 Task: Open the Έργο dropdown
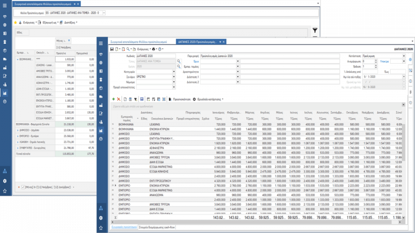click(238, 61)
